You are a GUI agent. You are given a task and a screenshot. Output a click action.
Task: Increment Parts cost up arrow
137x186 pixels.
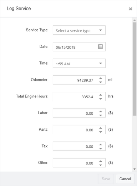(x=101, y=128)
